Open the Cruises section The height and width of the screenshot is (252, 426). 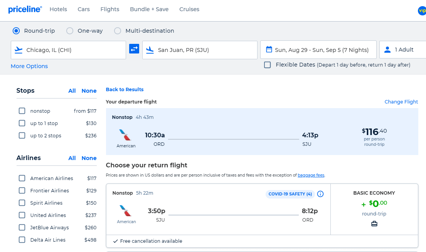coord(189,9)
